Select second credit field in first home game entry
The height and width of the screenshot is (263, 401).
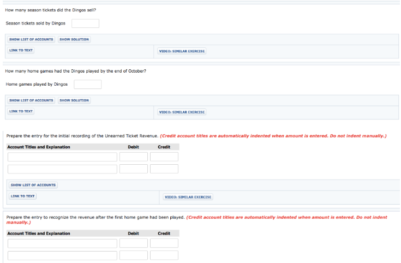pyautogui.click(x=164, y=255)
